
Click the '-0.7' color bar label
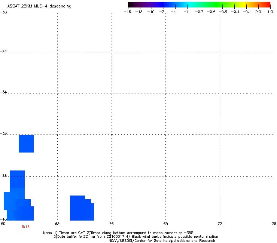pyautogui.click(x=199, y=12)
